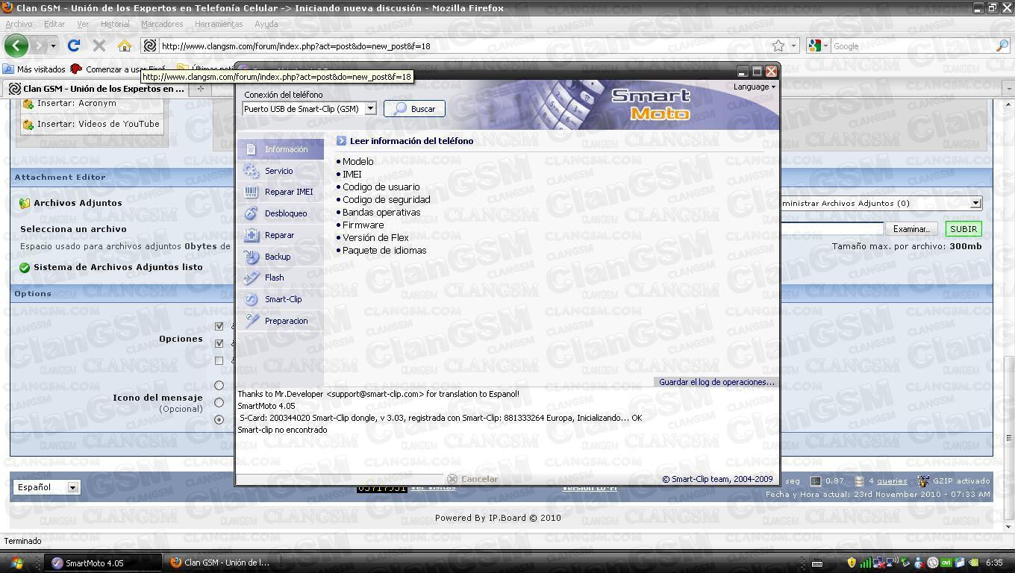Click the Google search field
1015x573 pixels.
(x=912, y=46)
